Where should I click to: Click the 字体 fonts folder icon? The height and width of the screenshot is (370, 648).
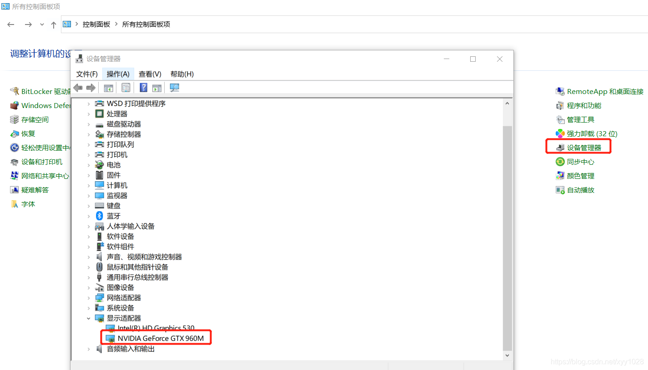[15, 204]
